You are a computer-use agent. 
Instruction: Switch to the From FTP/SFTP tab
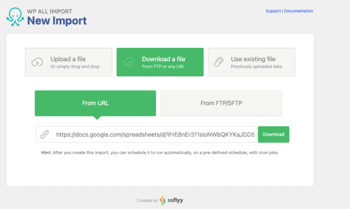point(221,103)
